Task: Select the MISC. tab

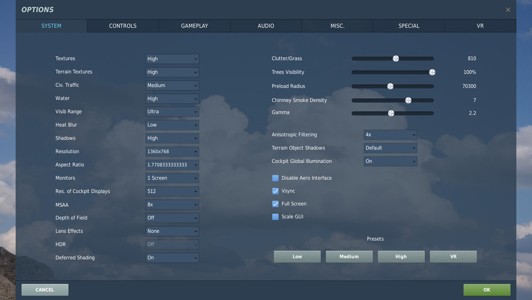Action: (x=337, y=26)
